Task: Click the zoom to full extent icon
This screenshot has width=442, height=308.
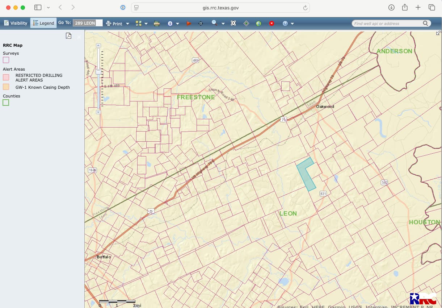Action: (x=233, y=23)
